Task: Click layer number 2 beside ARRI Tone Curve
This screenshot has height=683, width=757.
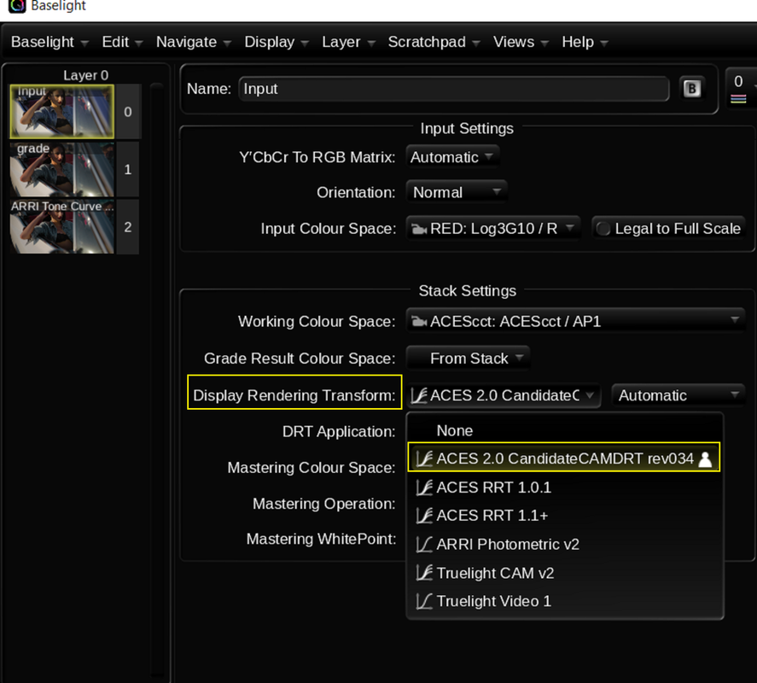Action: (128, 226)
